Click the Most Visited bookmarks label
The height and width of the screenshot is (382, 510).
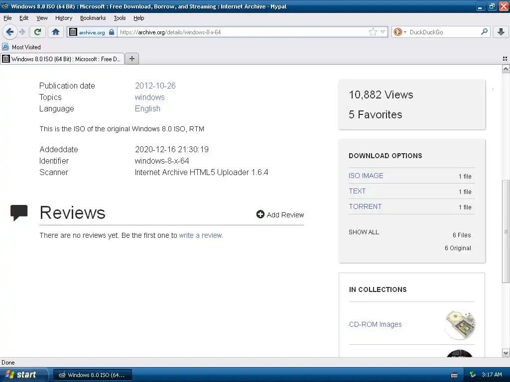click(x=26, y=47)
